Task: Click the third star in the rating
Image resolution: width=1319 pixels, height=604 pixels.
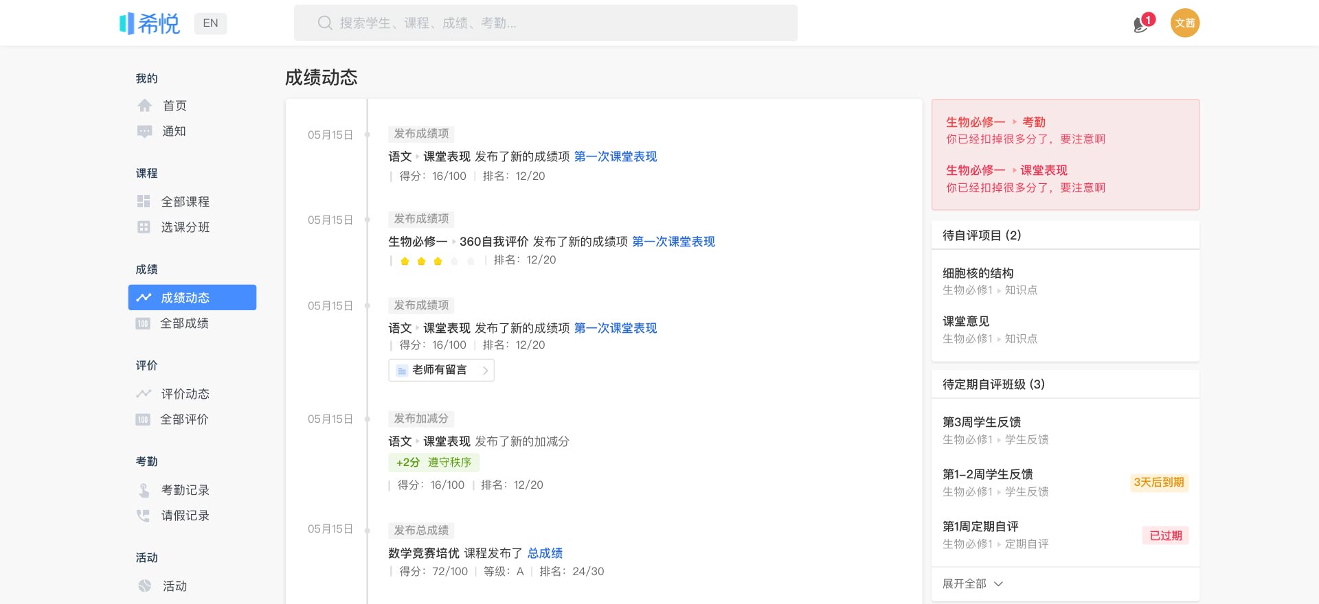Action: click(438, 261)
